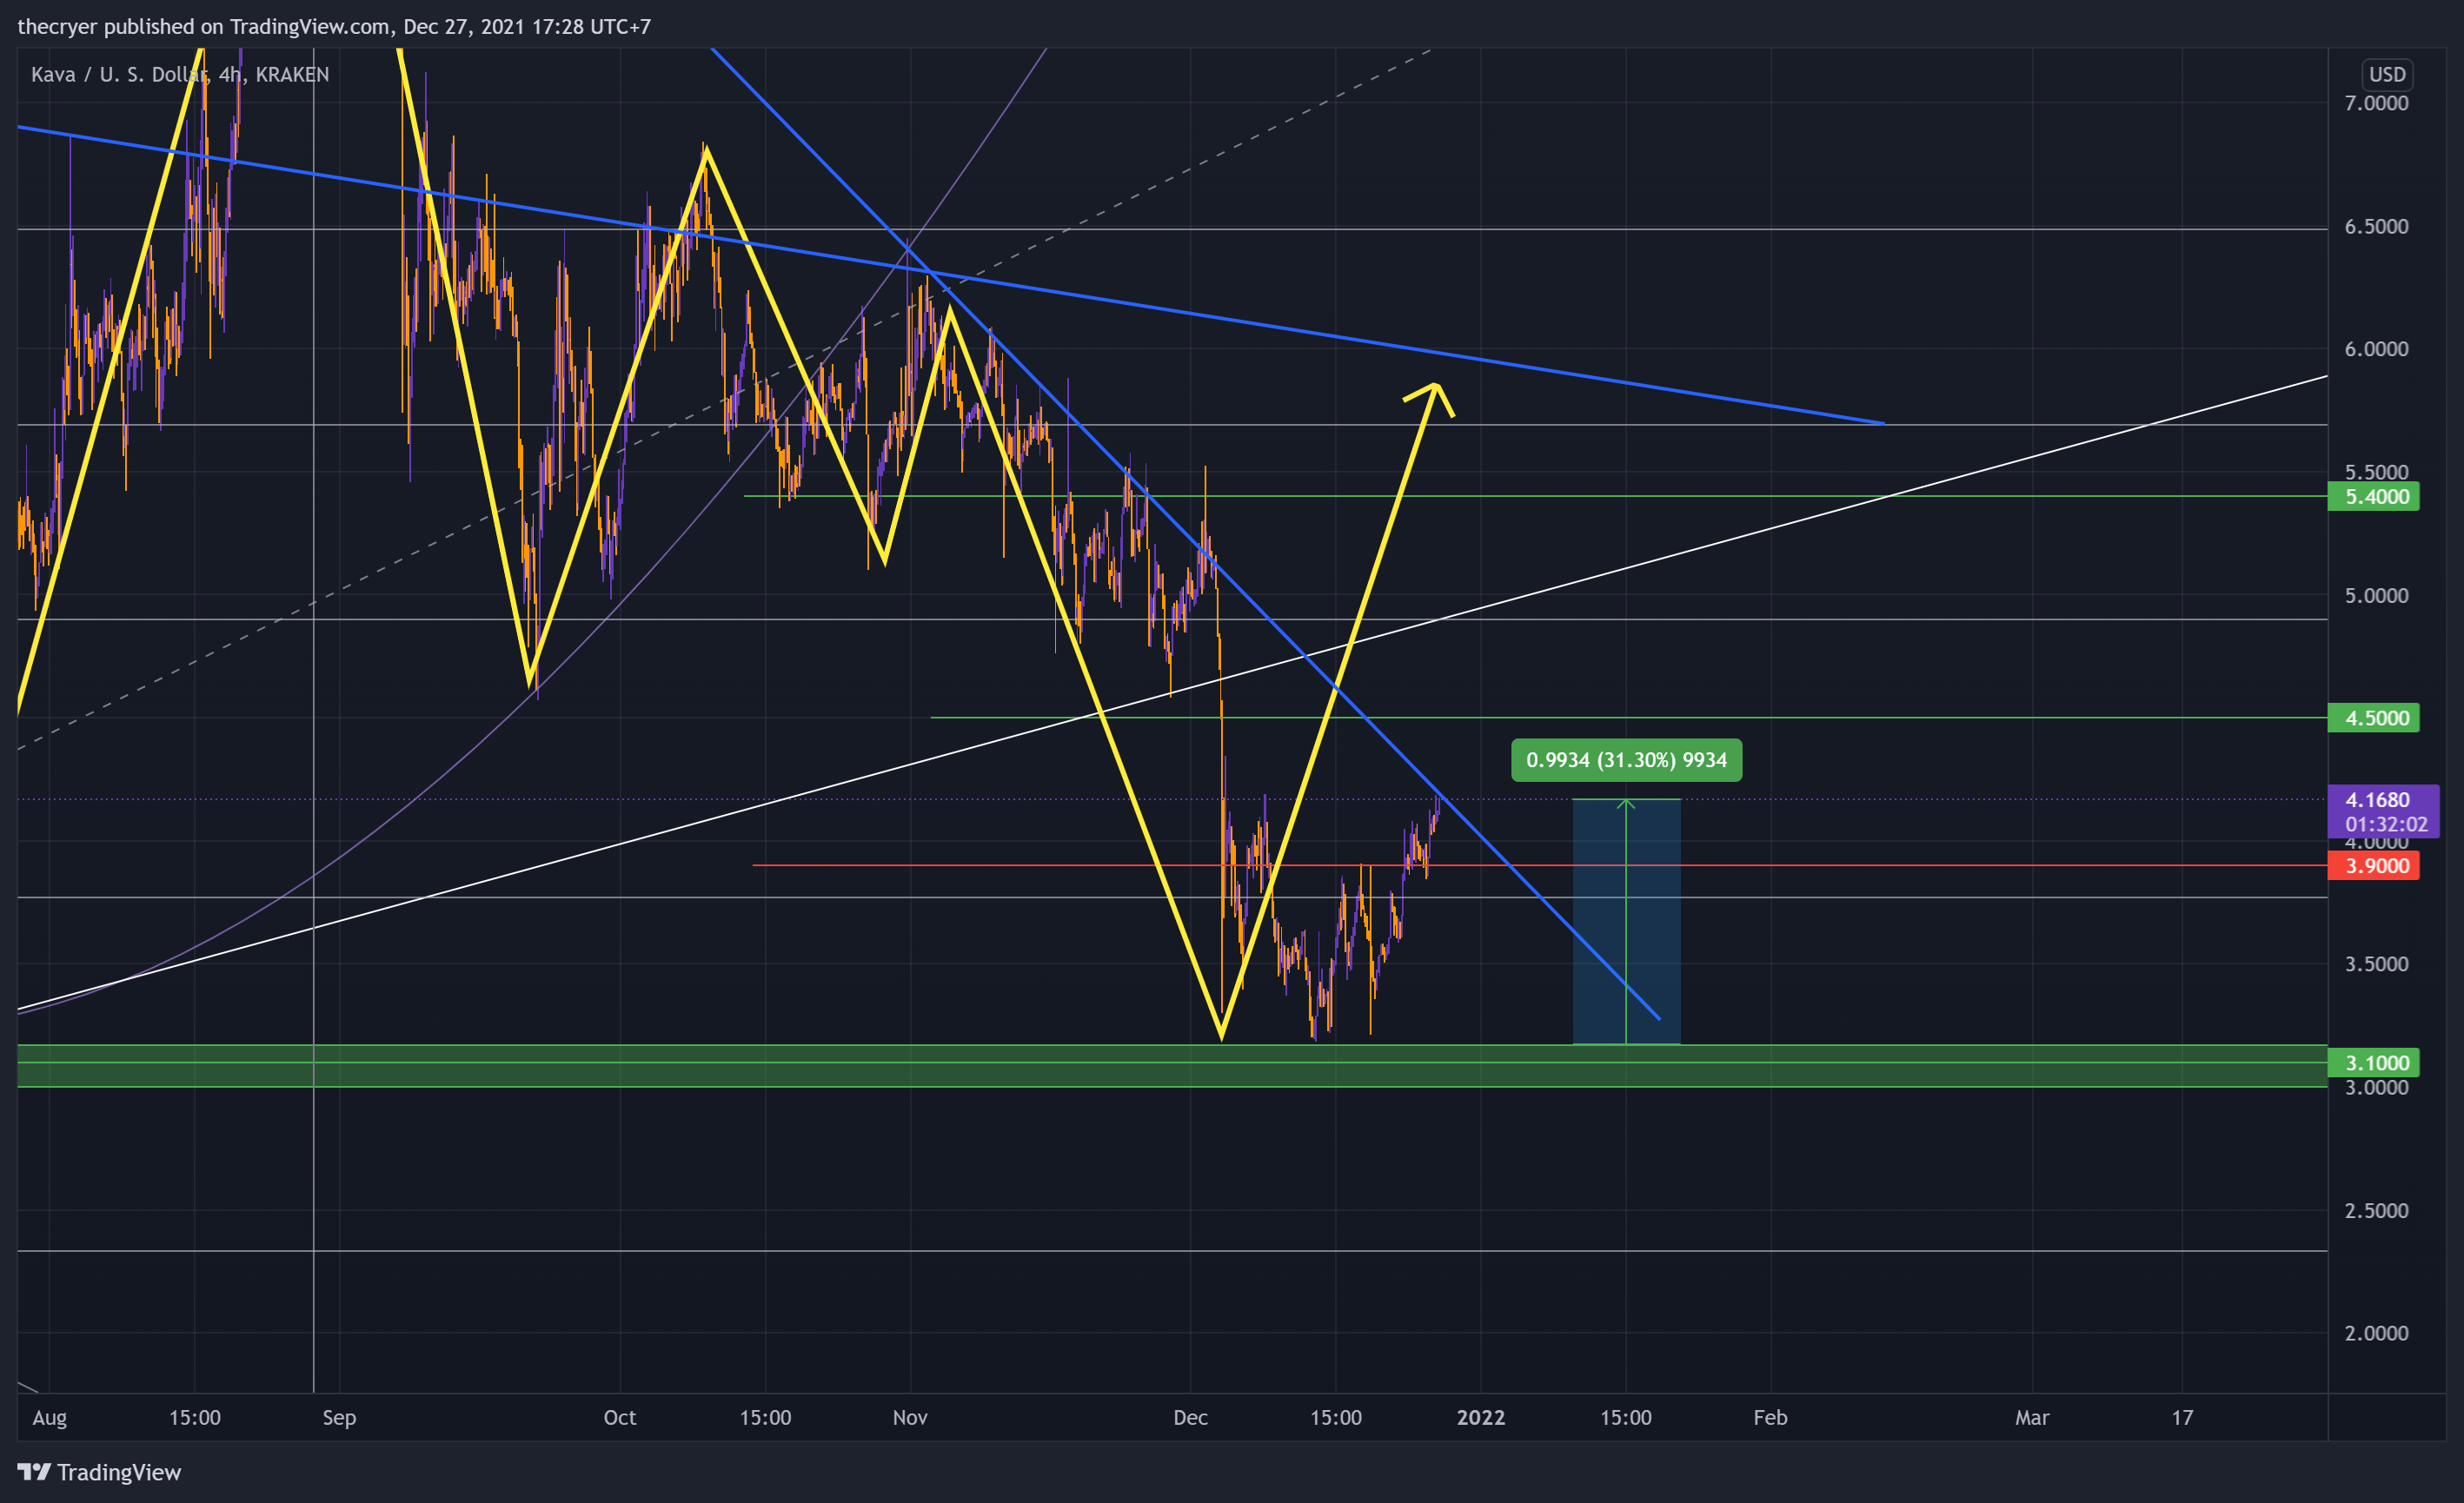Click the Mar time axis label
This screenshot has width=2464, height=1503.
pos(2032,1417)
